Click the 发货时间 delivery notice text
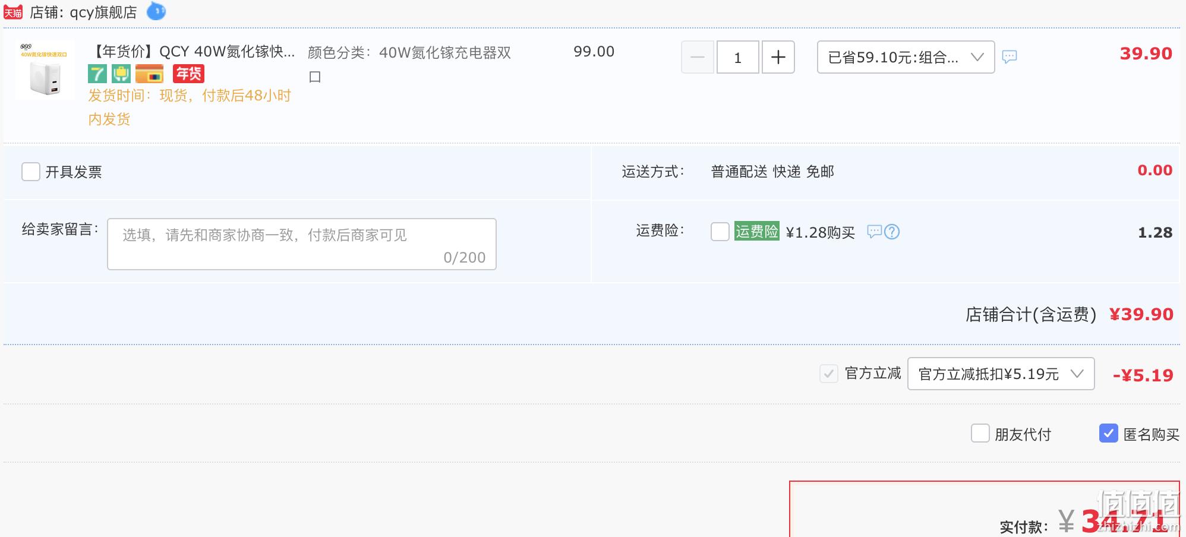This screenshot has height=537, width=1186. point(190,107)
